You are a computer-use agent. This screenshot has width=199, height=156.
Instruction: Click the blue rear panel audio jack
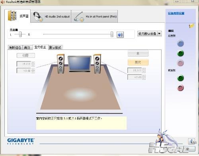pyautogui.click(x=180, y=43)
